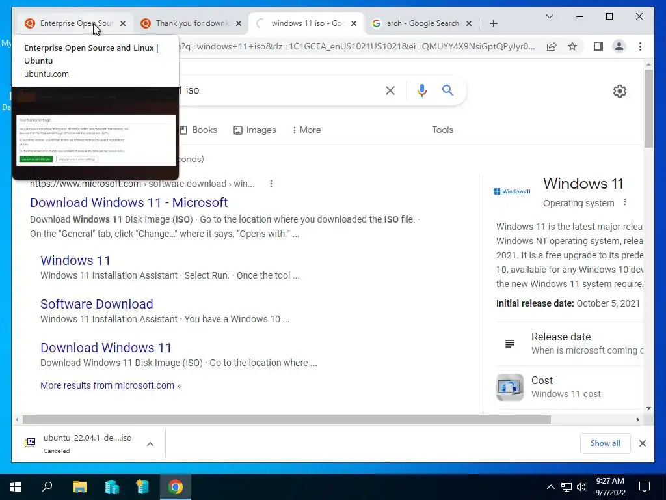
Task: Open the notification center
Action: tap(645, 487)
